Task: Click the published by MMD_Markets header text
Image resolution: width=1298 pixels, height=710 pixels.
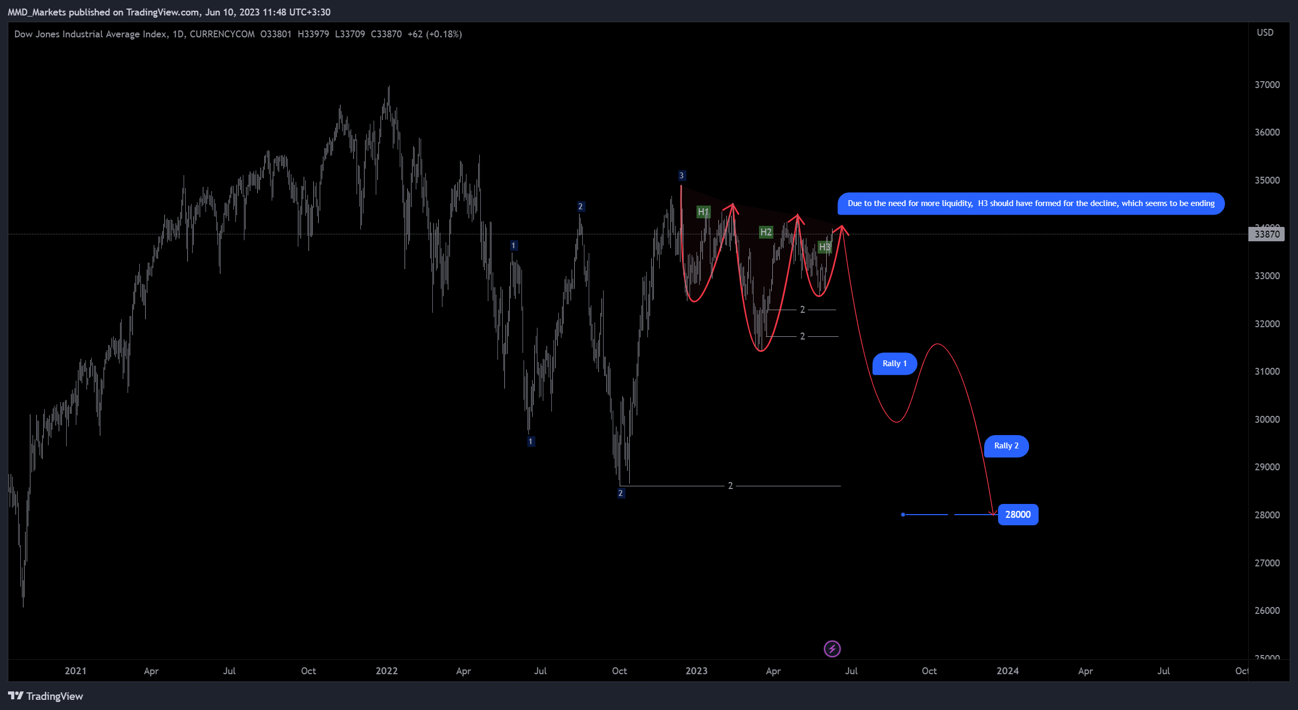Action: point(169,12)
